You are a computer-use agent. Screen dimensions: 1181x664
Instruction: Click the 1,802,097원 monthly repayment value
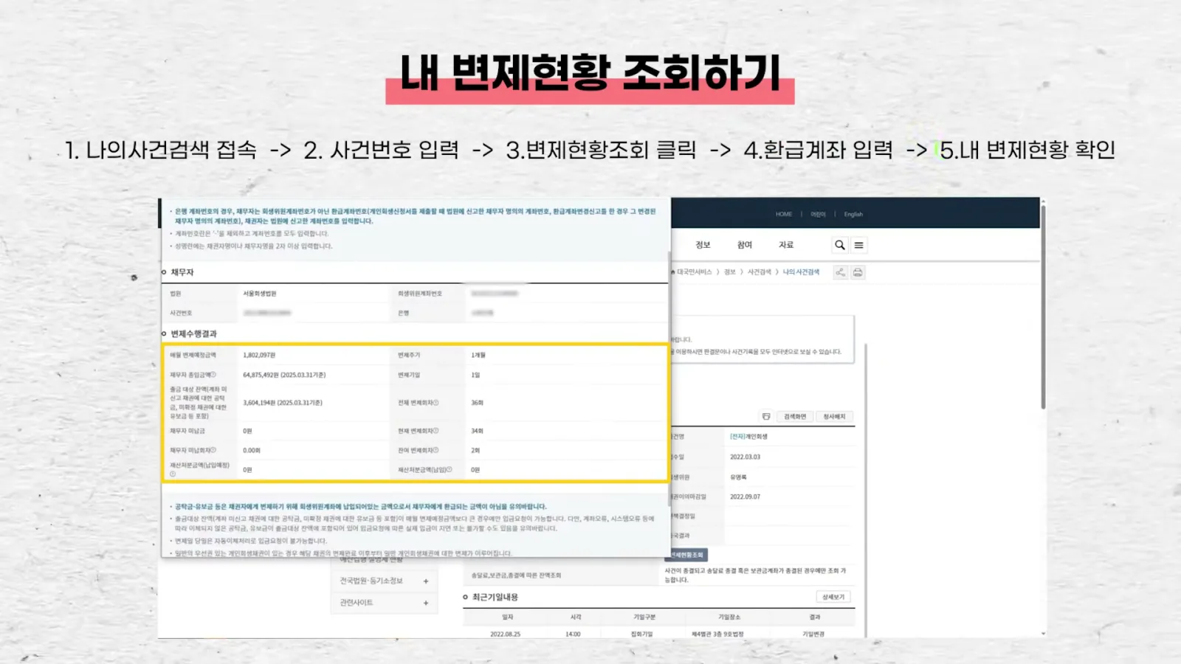259,355
